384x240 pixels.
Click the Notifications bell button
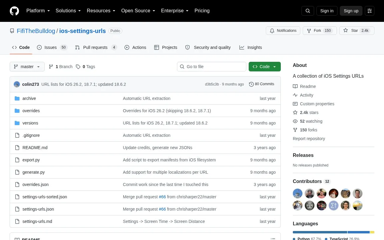[x=283, y=31]
